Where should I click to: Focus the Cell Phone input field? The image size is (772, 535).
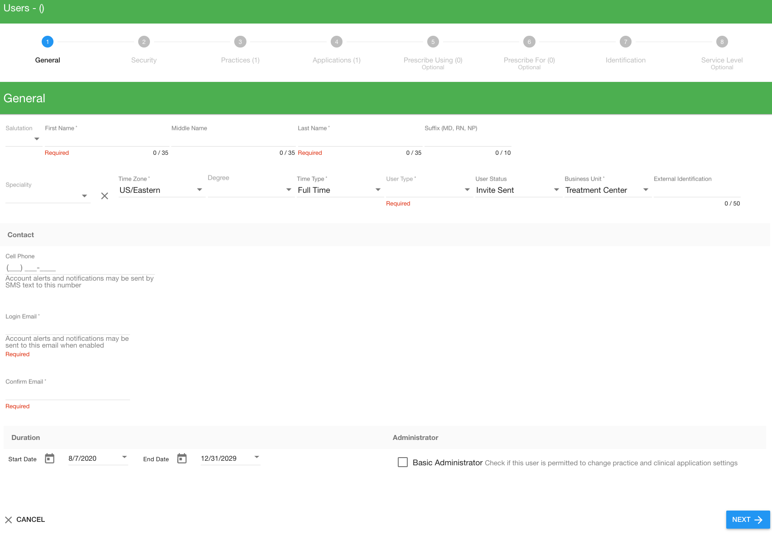click(80, 268)
